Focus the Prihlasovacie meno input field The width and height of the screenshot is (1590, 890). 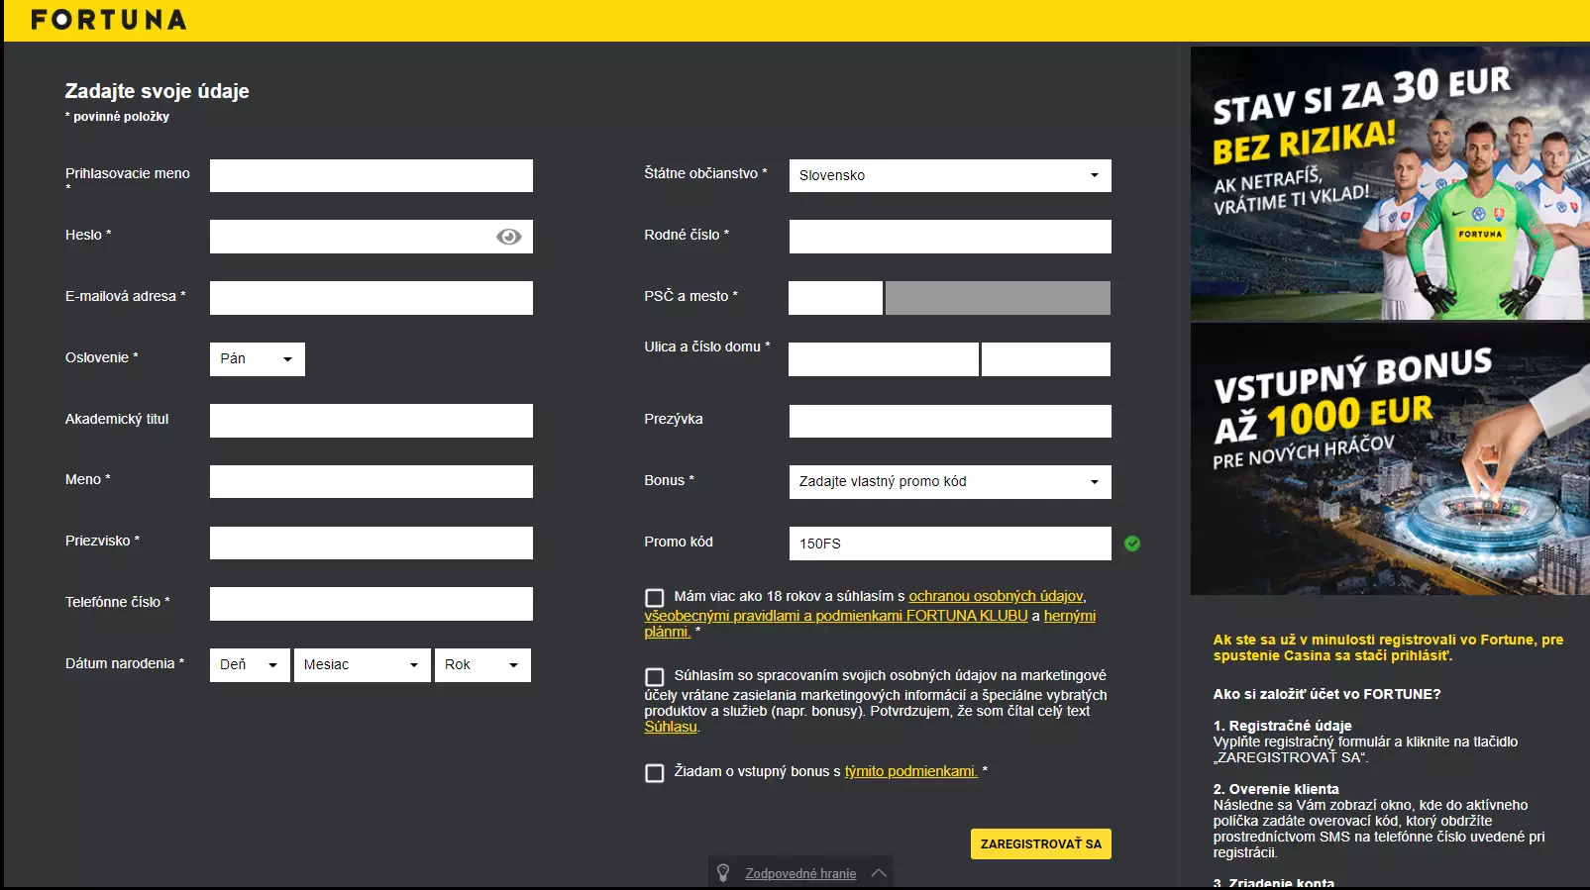(371, 176)
